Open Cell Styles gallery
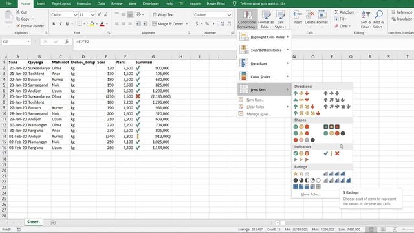The image size is (414, 233). coord(280,19)
